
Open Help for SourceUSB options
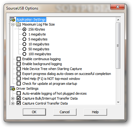point(95,112)
